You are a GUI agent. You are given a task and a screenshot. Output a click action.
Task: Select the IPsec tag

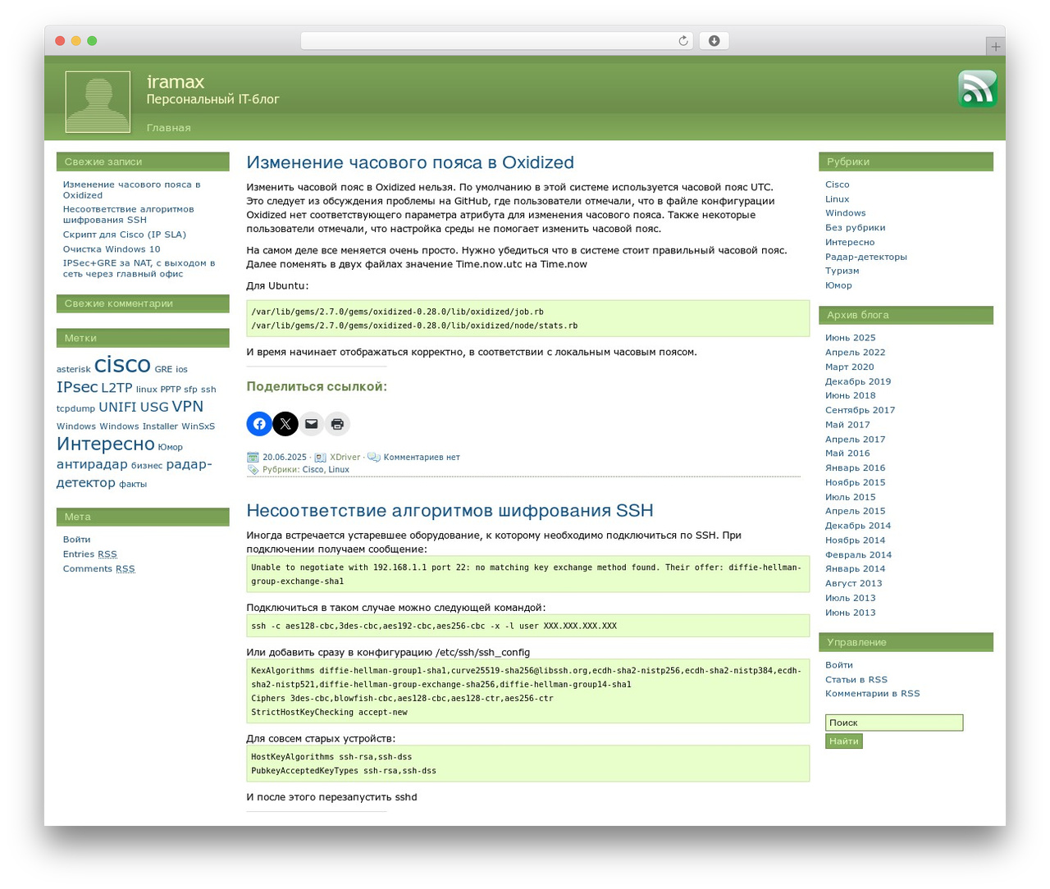(x=77, y=387)
